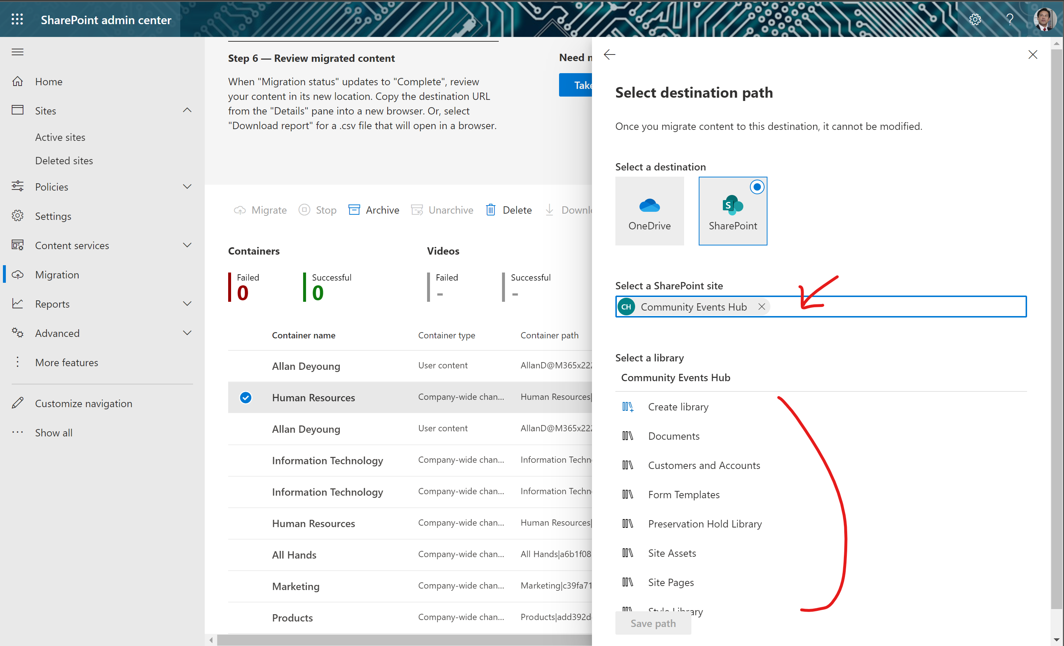Image resolution: width=1064 pixels, height=646 pixels.
Task: Toggle the hamburger navigation menu icon
Action: point(18,52)
